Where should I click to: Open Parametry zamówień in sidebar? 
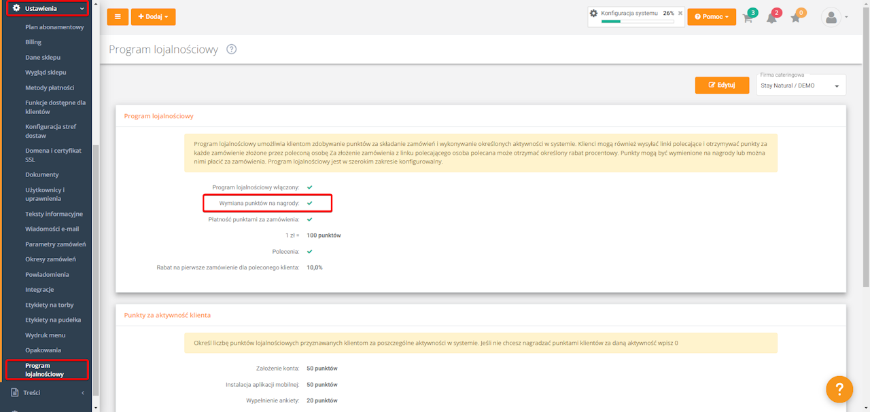pyautogui.click(x=56, y=244)
